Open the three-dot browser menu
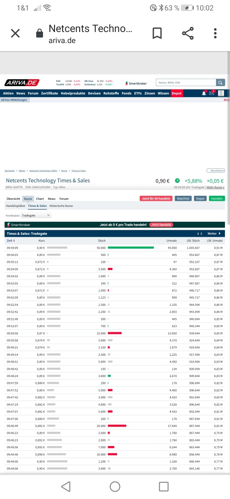This screenshot has height=499, width=230. pos(216,33)
